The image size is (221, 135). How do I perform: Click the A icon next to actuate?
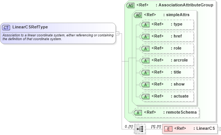pos(145,96)
